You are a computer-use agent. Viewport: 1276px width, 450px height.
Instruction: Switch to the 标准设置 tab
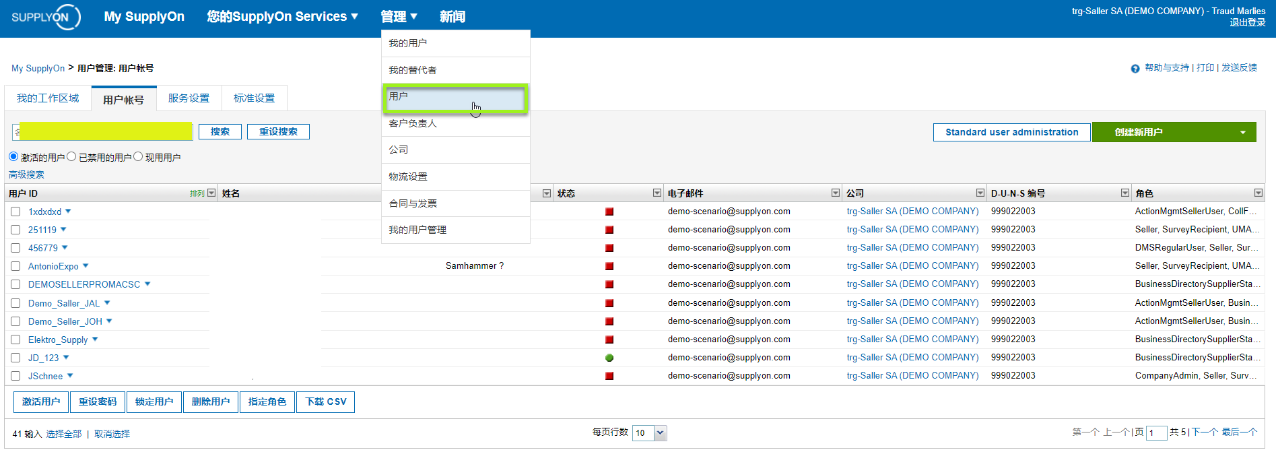coord(254,98)
